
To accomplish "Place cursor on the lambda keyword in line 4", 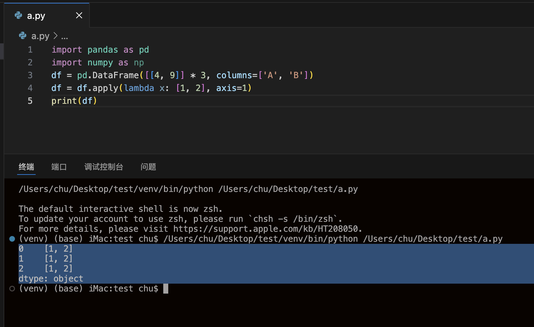I will tap(139, 88).
